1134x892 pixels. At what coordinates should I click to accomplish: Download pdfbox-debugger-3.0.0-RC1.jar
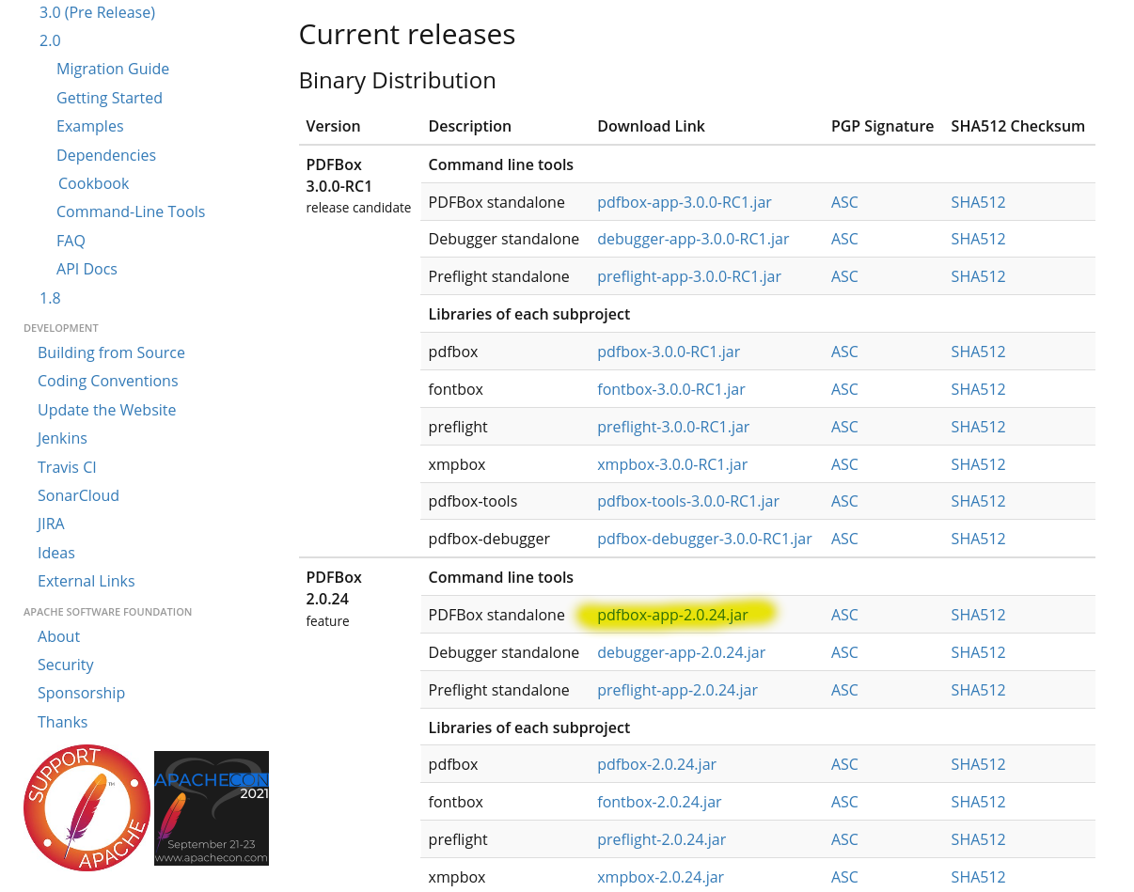click(x=704, y=539)
